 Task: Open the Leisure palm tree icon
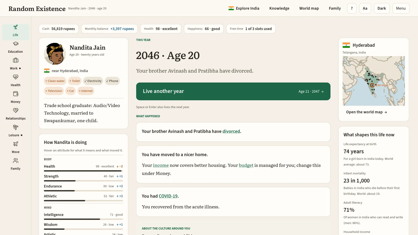pyautogui.click(x=16, y=127)
